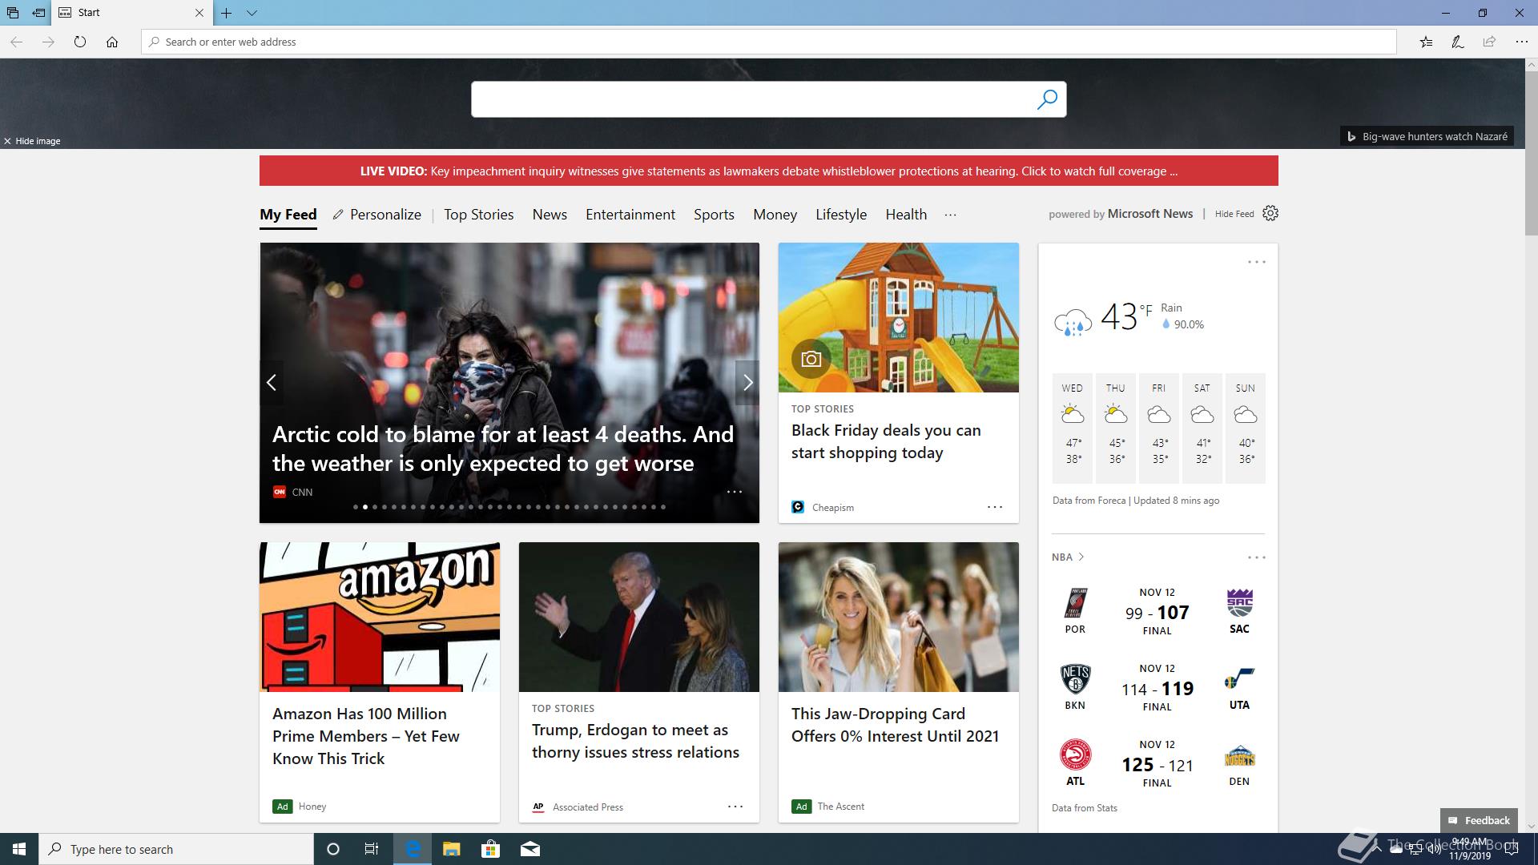Click Hide Feed toggle link
This screenshot has height=865, width=1538.
coord(1234,214)
